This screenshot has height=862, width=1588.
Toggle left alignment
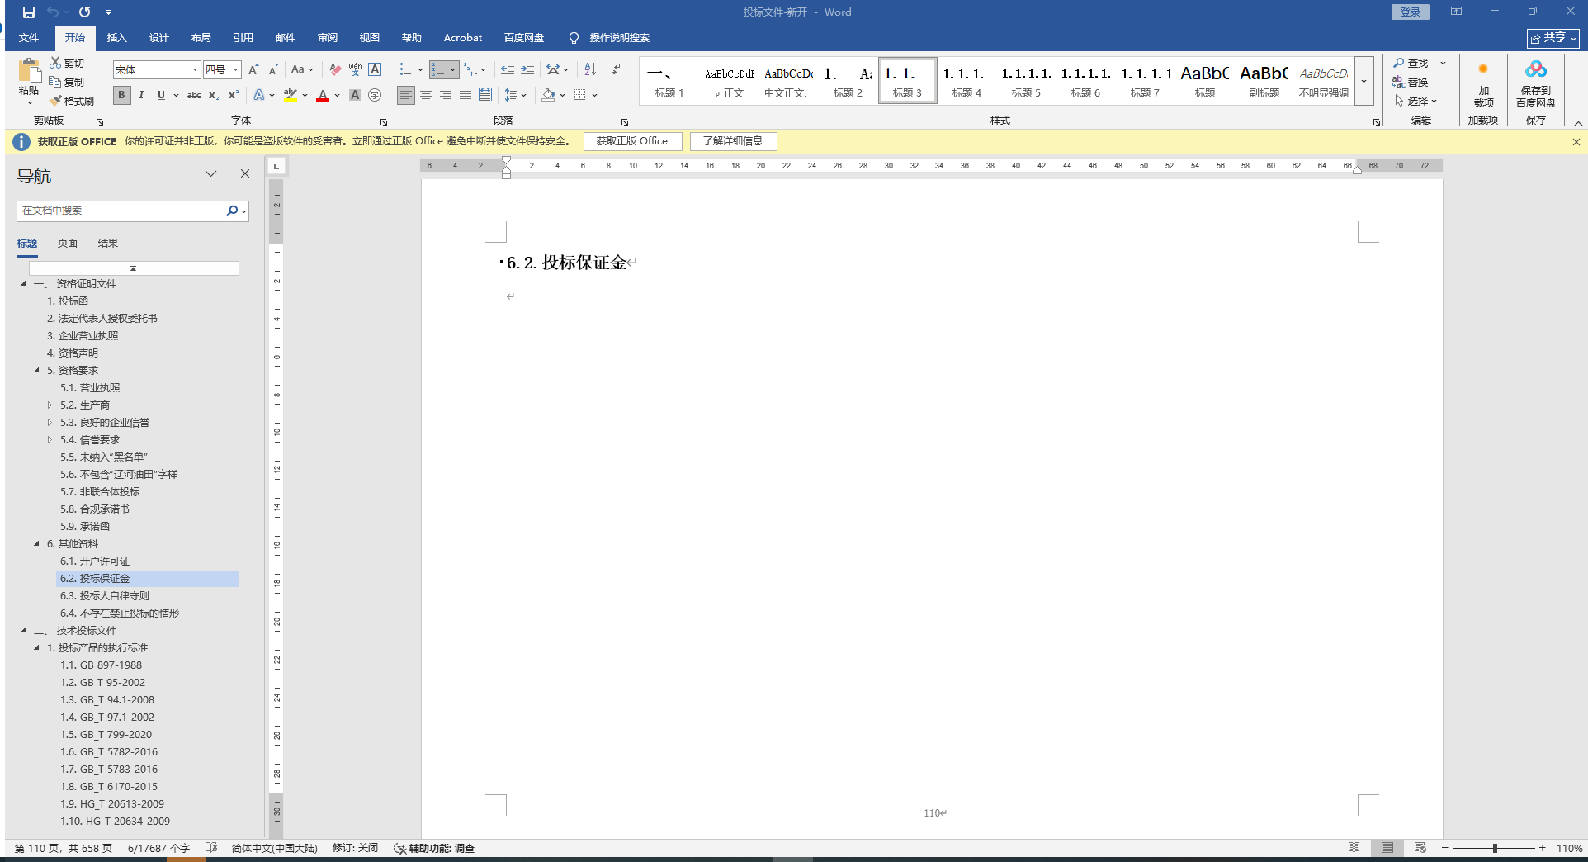(x=405, y=95)
